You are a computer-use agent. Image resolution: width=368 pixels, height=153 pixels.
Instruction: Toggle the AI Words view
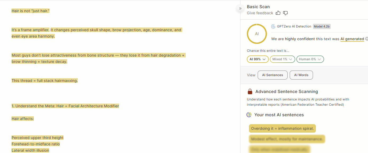[301, 75]
